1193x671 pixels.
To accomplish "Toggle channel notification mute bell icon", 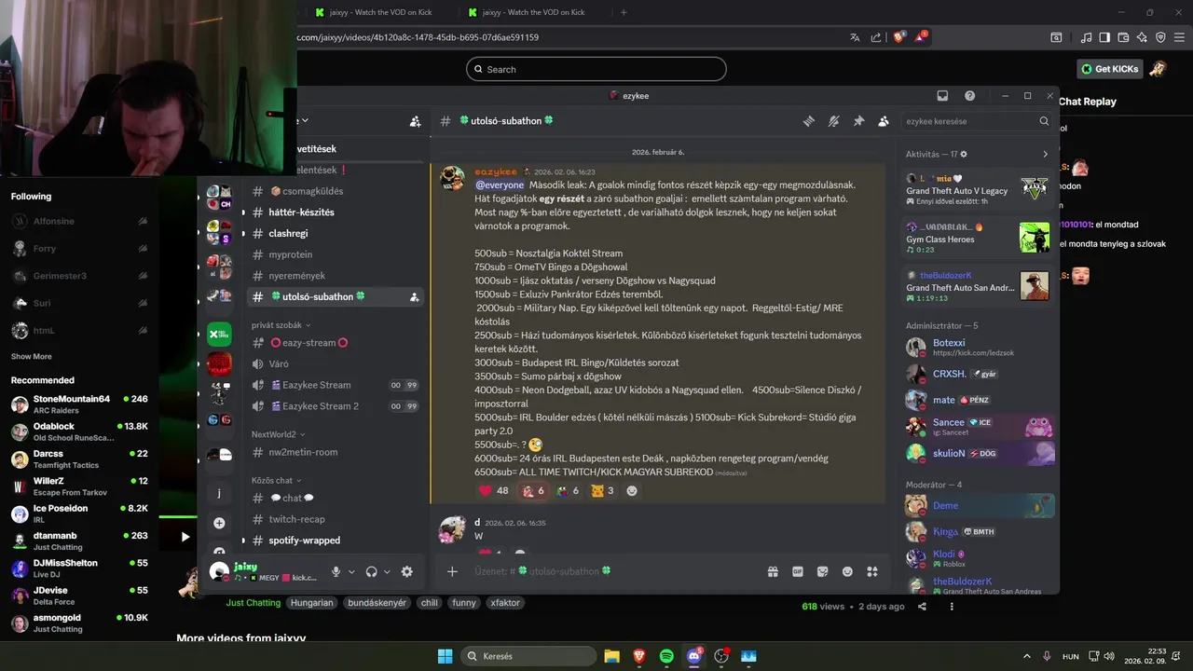I will click(834, 121).
